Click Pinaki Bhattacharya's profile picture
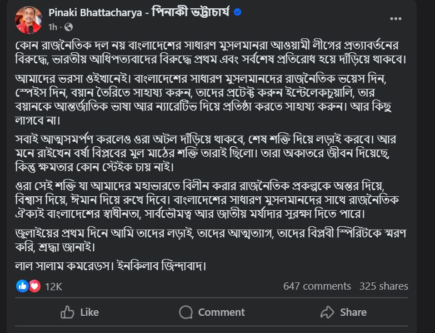 tap(28, 20)
